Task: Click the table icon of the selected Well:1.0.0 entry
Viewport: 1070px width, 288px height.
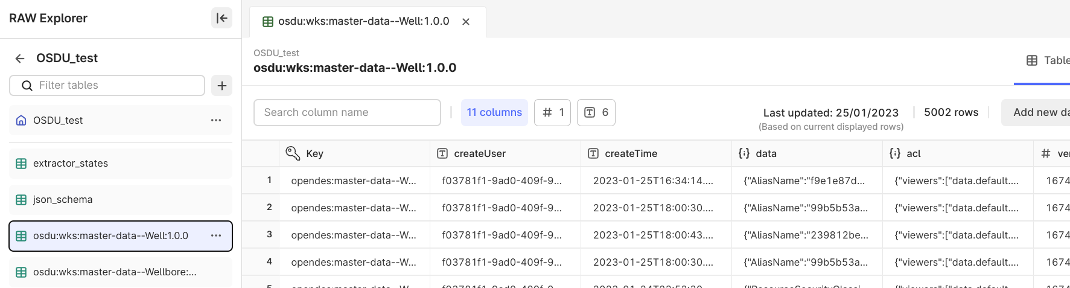Action: click(x=21, y=236)
